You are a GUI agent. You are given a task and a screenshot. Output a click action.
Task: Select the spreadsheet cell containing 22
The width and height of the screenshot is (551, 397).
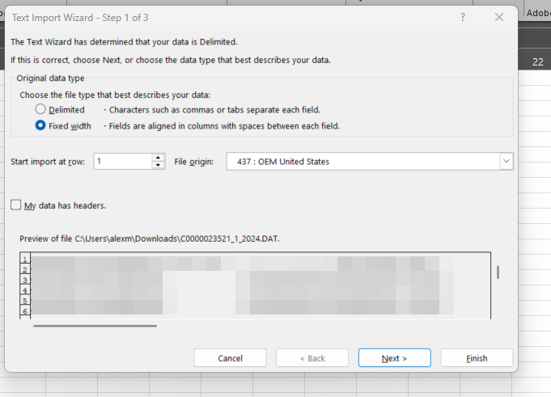[x=537, y=61]
